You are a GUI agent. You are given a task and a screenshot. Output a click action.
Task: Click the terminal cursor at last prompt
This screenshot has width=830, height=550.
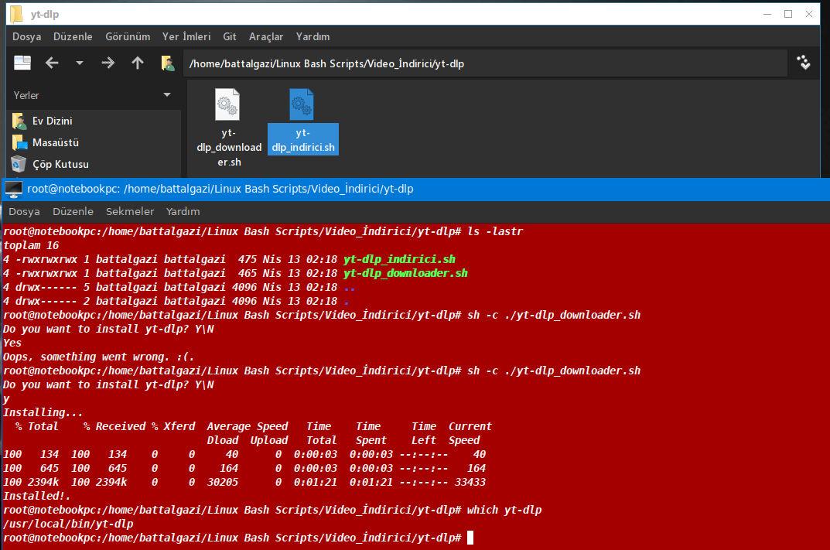[x=470, y=538]
